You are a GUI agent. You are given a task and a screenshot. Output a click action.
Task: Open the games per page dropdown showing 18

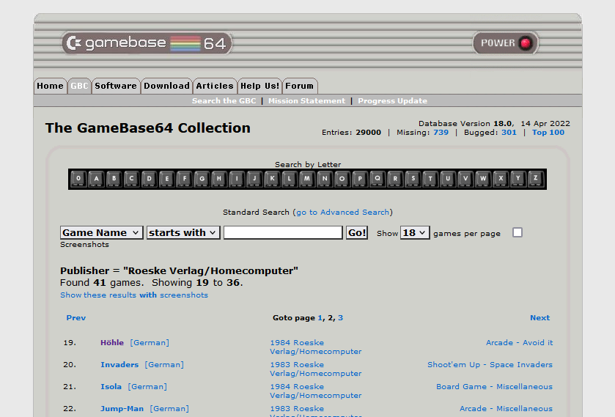point(415,232)
